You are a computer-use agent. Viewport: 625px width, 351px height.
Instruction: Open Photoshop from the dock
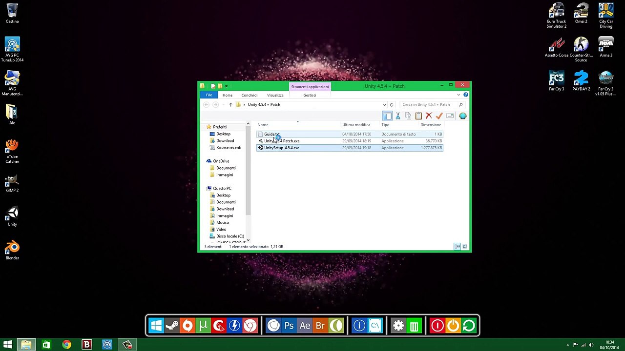[289, 326]
